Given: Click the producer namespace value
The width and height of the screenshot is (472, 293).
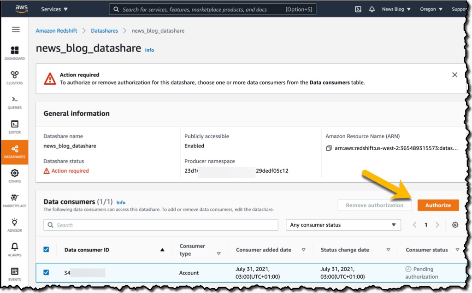Looking at the screenshot, I should (x=236, y=171).
